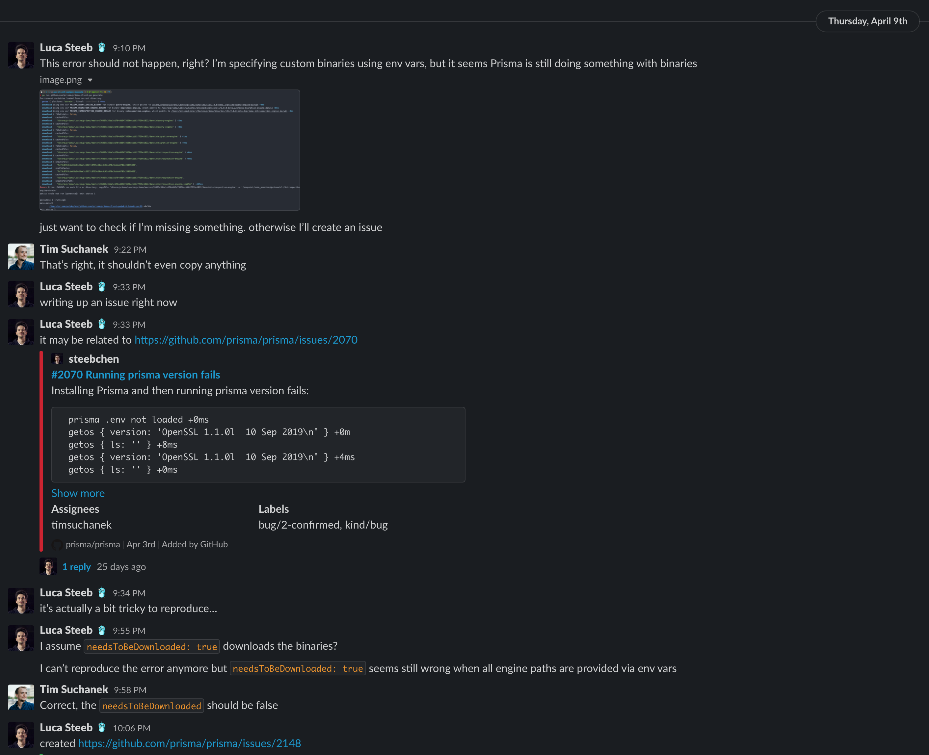
Task: Click the thread participant avatar next to 1 reply
Action: [x=48, y=566]
